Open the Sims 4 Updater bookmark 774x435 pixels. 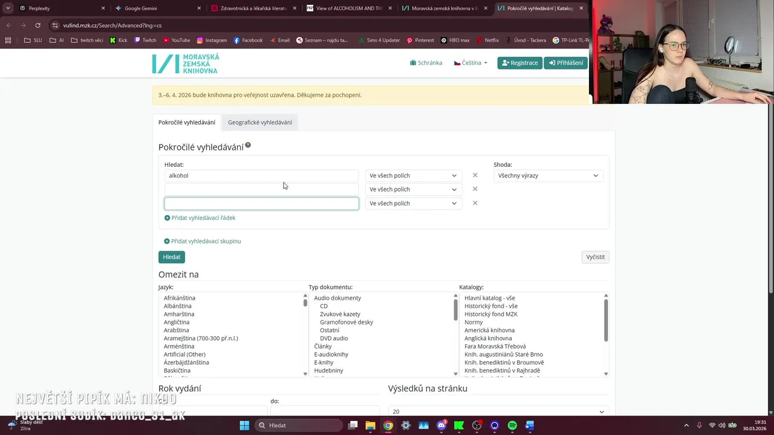378,40
